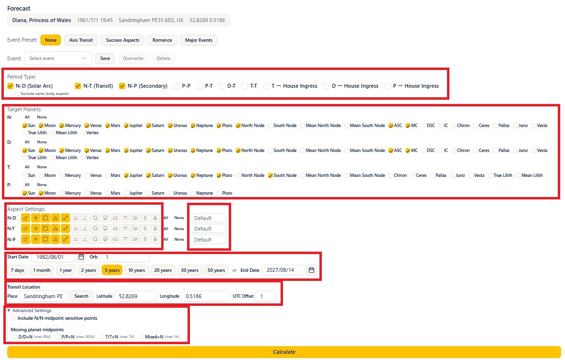Enable the N-D semi-sextile aspect icon
The height and width of the screenshot is (360, 565).
pyautogui.click(x=75, y=218)
